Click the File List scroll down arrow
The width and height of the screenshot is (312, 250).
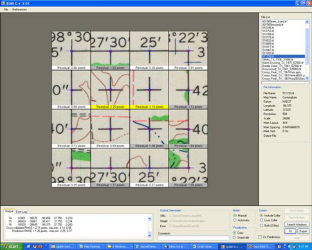(x=307, y=78)
